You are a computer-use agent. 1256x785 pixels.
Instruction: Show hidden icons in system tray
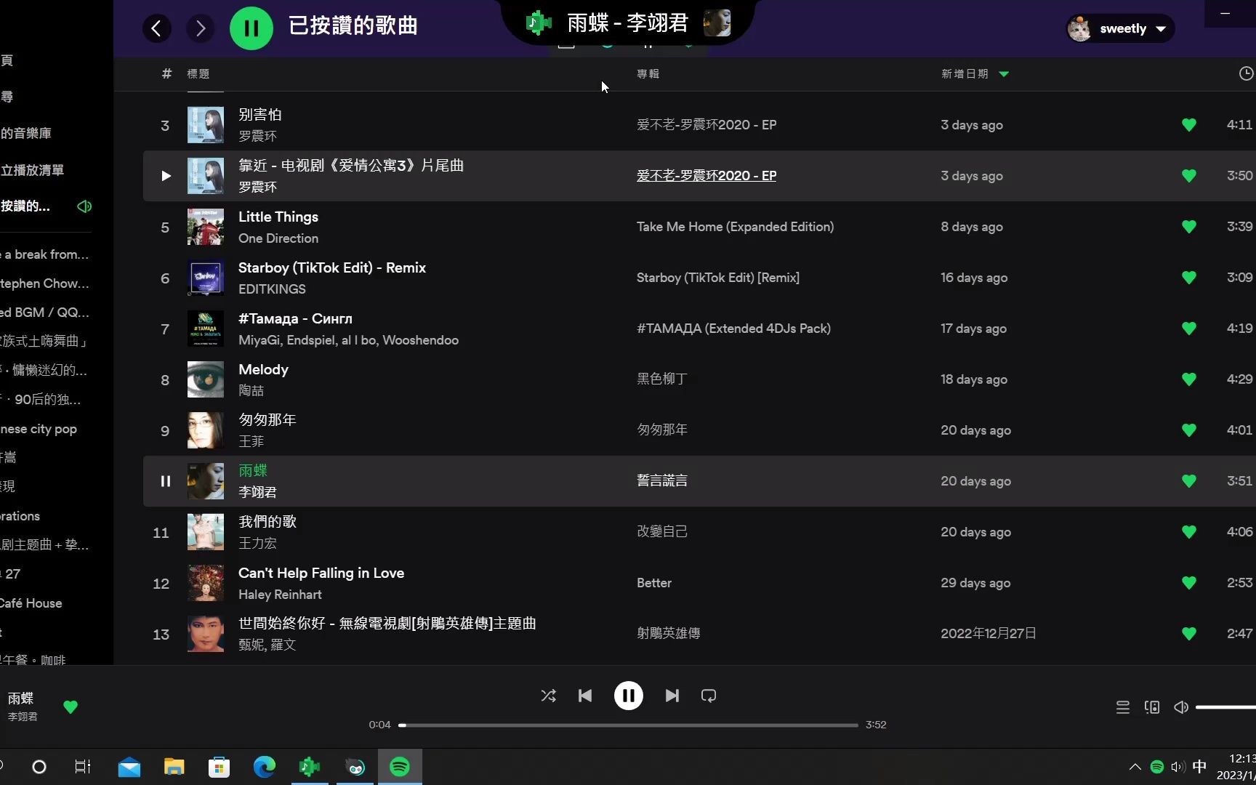pyautogui.click(x=1135, y=766)
